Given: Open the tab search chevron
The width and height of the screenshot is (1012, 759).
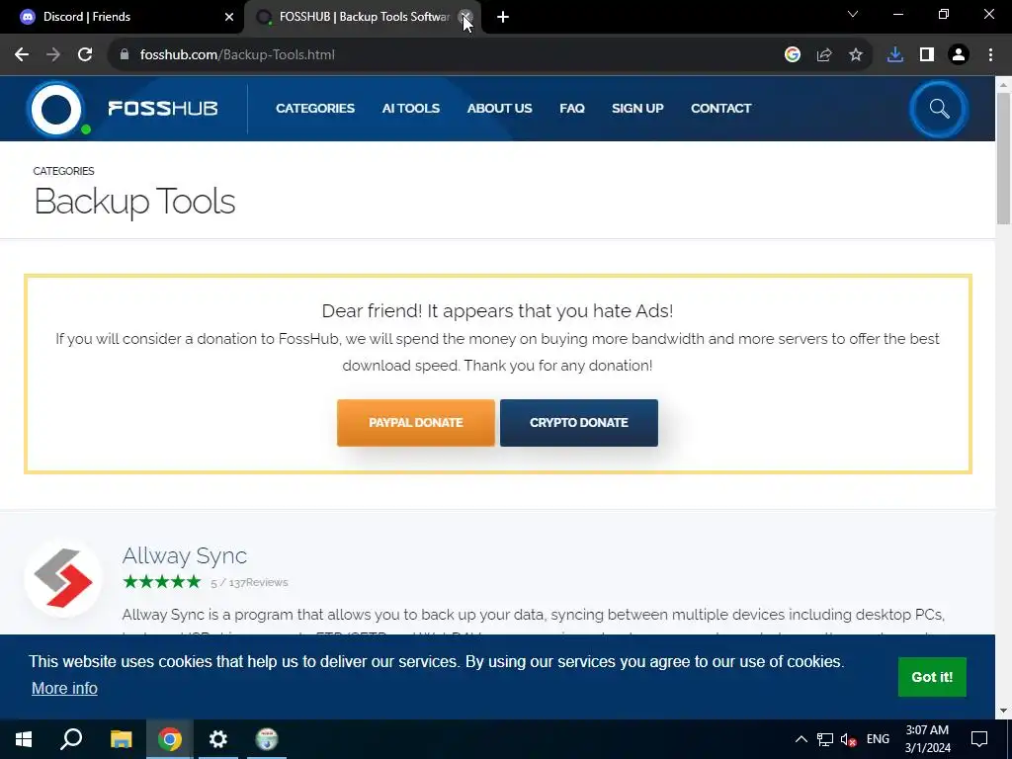Looking at the screenshot, I should coord(853,14).
